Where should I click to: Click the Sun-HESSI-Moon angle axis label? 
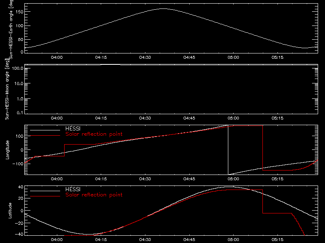click(x=7, y=90)
